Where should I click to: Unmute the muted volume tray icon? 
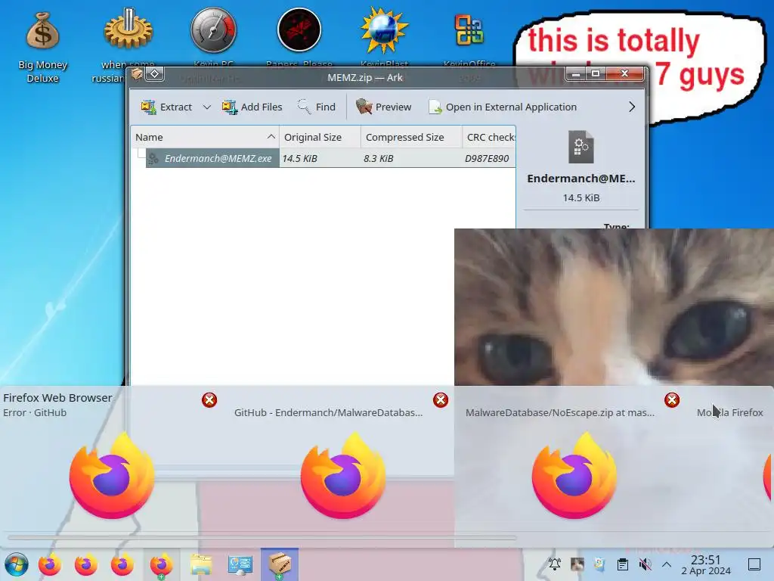pyautogui.click(x=645, y=564)
